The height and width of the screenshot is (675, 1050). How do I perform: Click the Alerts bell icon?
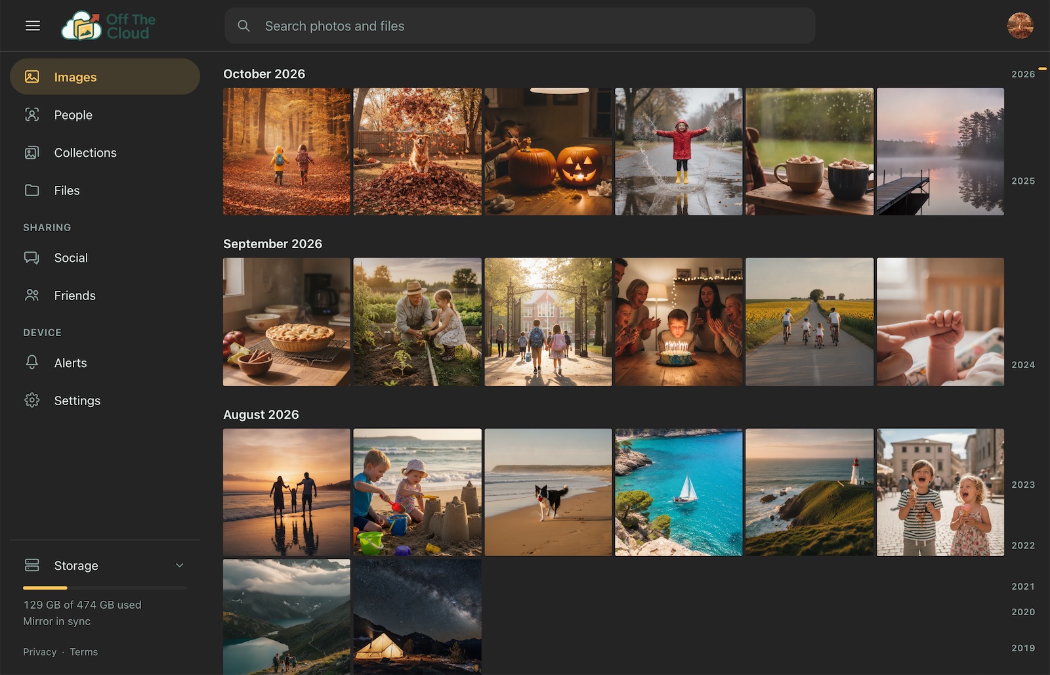(32, 362)
